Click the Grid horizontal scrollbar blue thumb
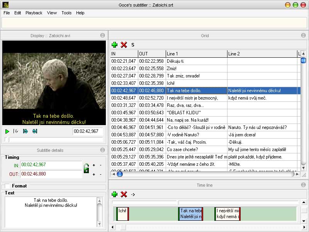This screenshot has height=232, width=309. click(x=120, y=174)
